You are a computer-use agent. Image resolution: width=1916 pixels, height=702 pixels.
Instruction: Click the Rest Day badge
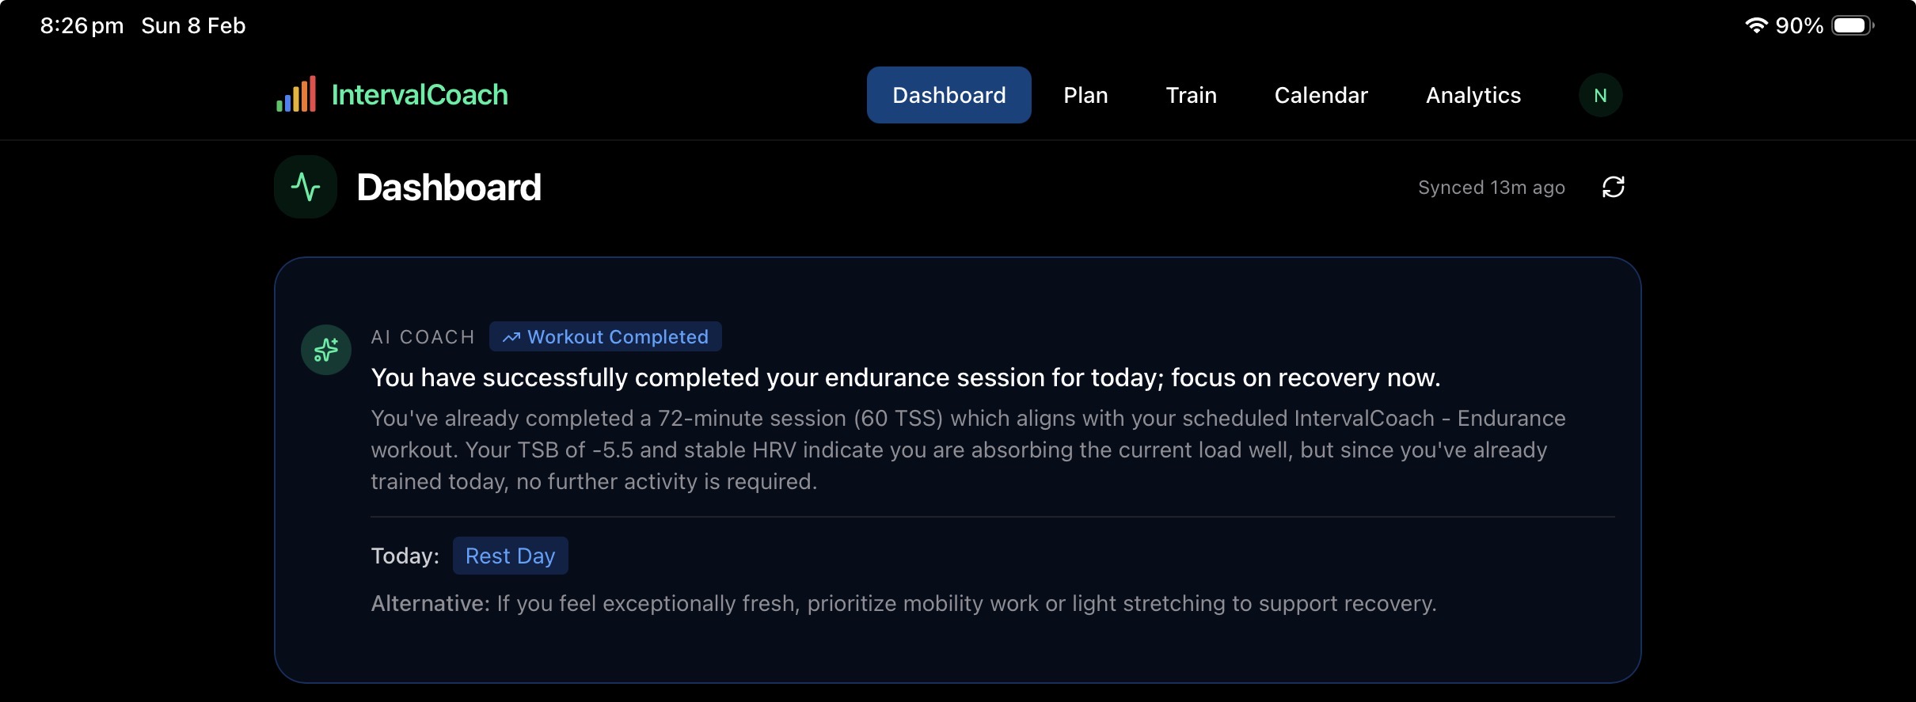pyautogui.click(x=510, y=556)
